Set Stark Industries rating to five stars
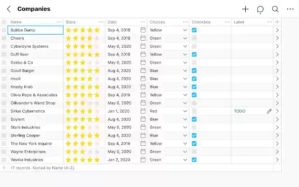Image resolution: width=299 pixels, height=187 pixels. 97,127
